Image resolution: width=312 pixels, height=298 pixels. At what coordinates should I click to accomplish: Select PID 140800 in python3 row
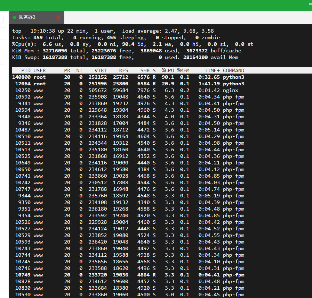coord(22,77)
